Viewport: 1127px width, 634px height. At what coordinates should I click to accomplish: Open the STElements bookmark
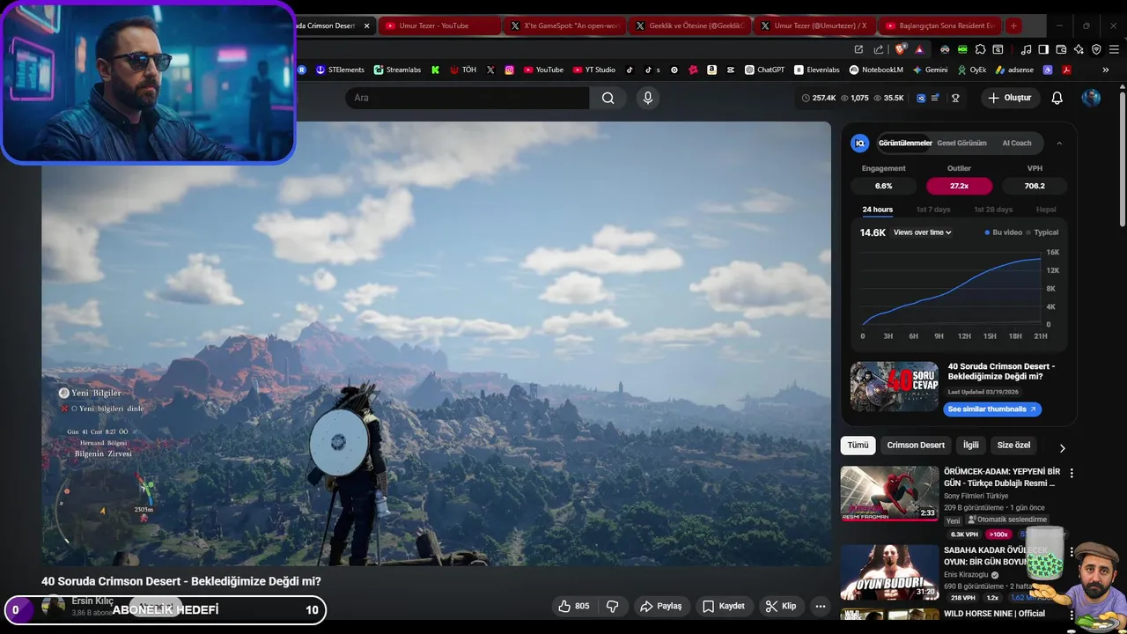coord(340,70)
